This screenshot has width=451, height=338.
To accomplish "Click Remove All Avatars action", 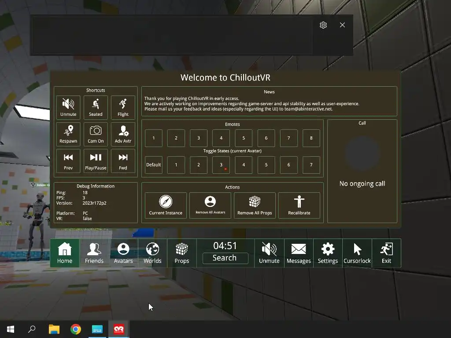I will [x=210, y=206].
